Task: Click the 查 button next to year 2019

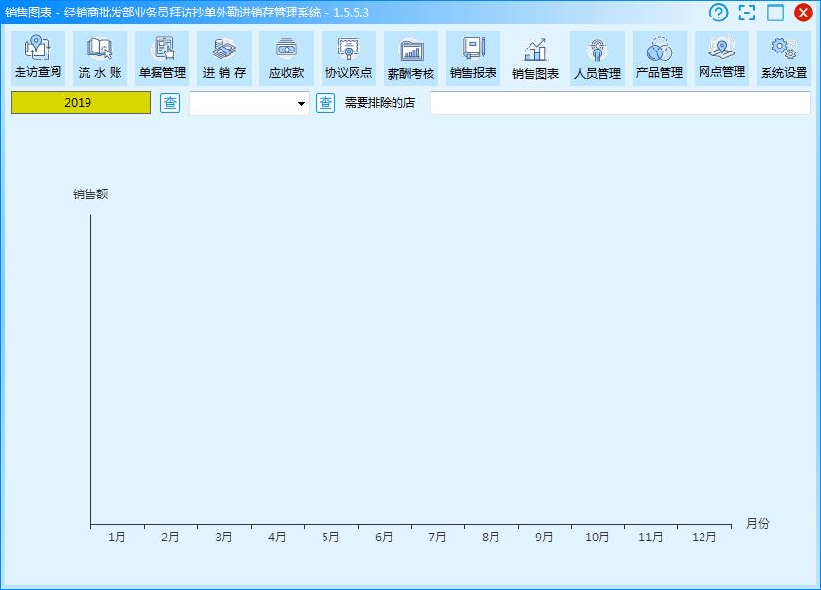Action: (170, 103)
